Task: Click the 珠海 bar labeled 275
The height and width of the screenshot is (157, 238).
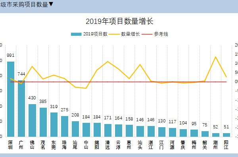Action: coord(65,126)
